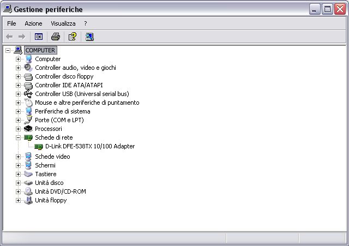Click the Tastiere keyboard icon

[28, 174]
